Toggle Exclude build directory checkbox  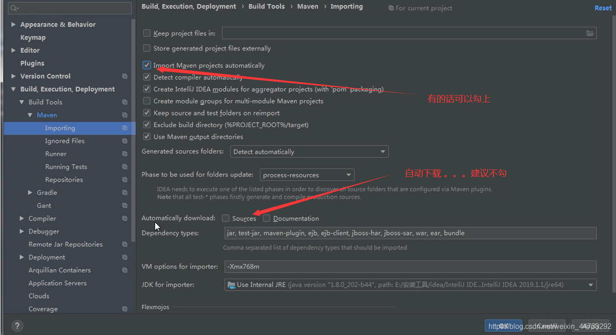coord(146,124)
